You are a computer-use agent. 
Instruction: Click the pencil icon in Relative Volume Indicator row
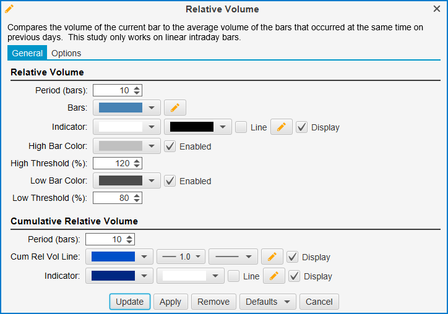coord(281,127)
